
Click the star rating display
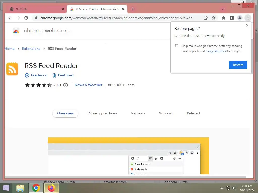click(38, 85)
